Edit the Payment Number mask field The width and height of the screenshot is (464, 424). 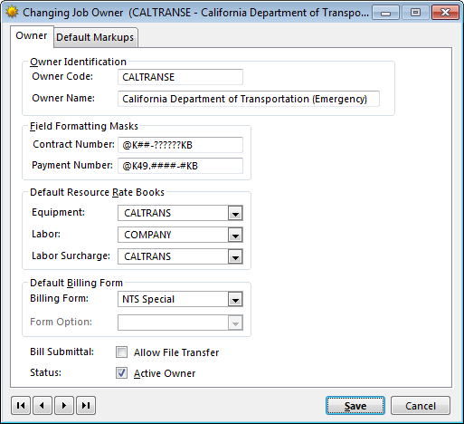tap(180, 166)
